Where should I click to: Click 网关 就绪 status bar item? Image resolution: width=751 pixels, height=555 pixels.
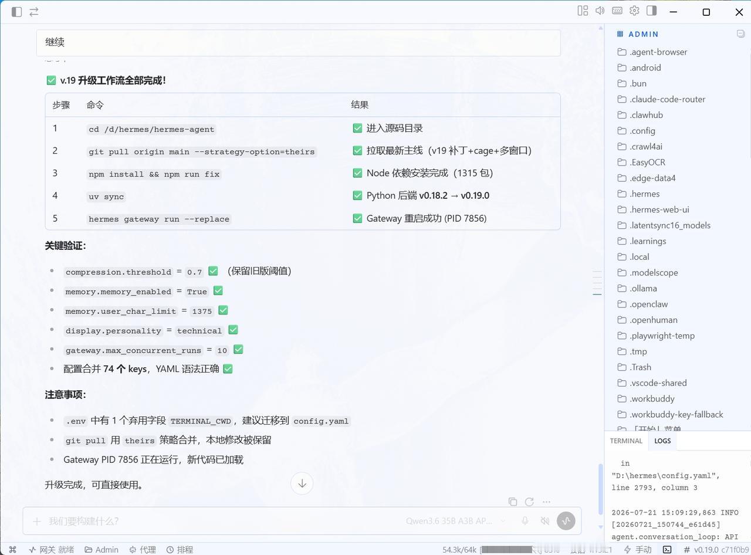pos(52,550)
